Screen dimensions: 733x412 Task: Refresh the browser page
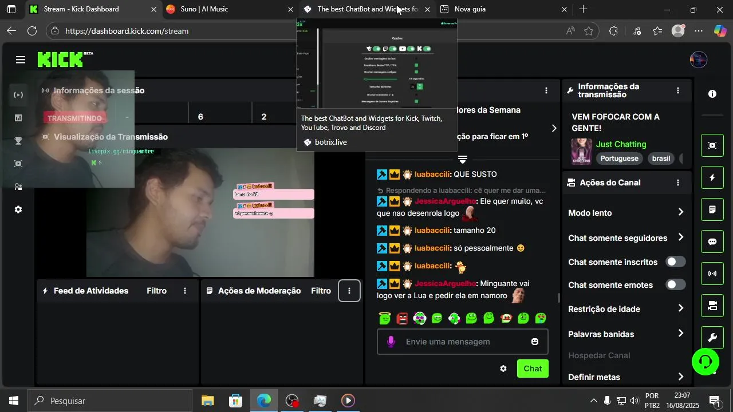coord(32,31)
